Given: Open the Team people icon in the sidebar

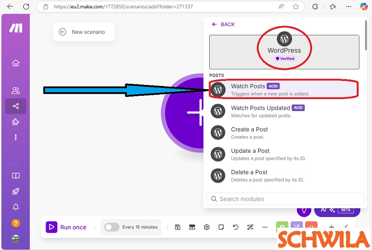Looking at the screenshot, I should point(16,90).
